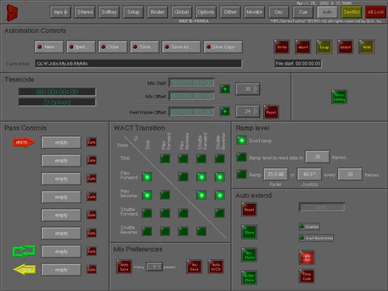Click the Inc Save button

click(x=194, y=267)
